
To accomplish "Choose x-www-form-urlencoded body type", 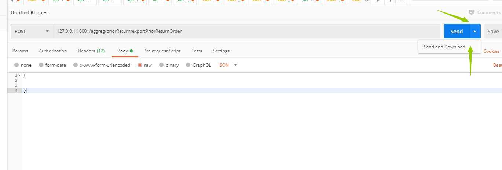I will tap(102, 65).
